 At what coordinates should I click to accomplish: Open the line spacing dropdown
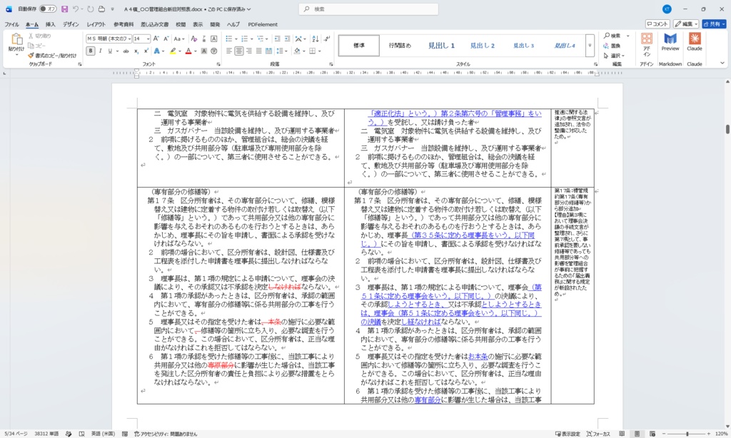(x=281, y=51)
